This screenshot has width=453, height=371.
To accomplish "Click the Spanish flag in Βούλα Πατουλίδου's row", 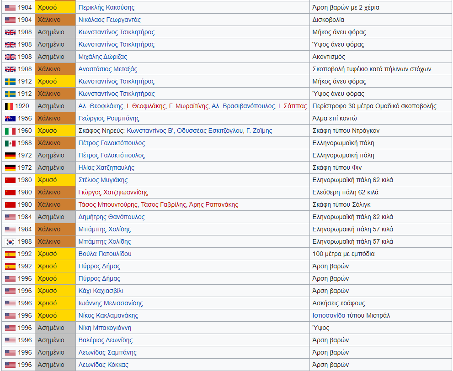I will tap(10, 254).
